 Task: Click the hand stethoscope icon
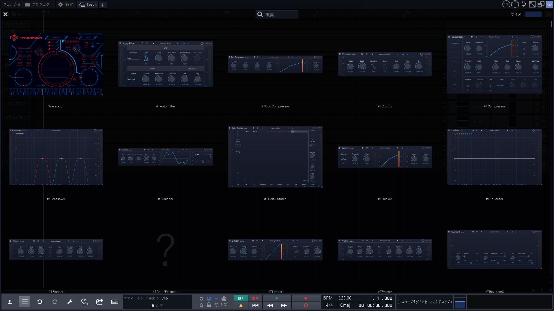(85, 302)
